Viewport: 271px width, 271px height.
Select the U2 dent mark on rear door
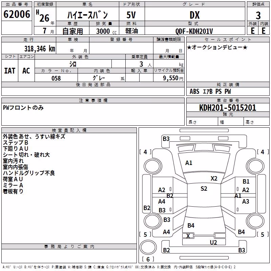point(213,243)
